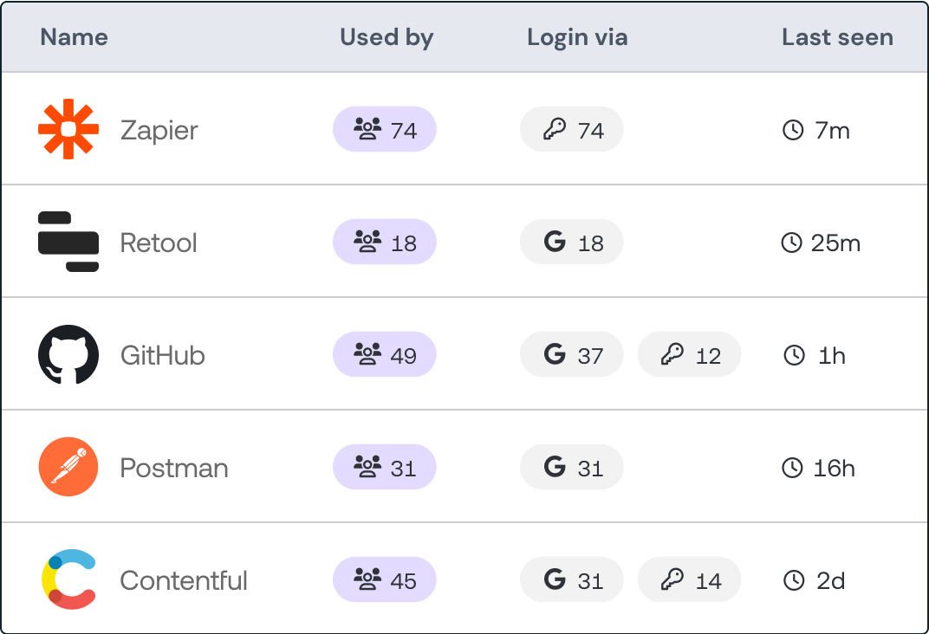
Task: Open the Contentful app name link
Action: [184, 581]
